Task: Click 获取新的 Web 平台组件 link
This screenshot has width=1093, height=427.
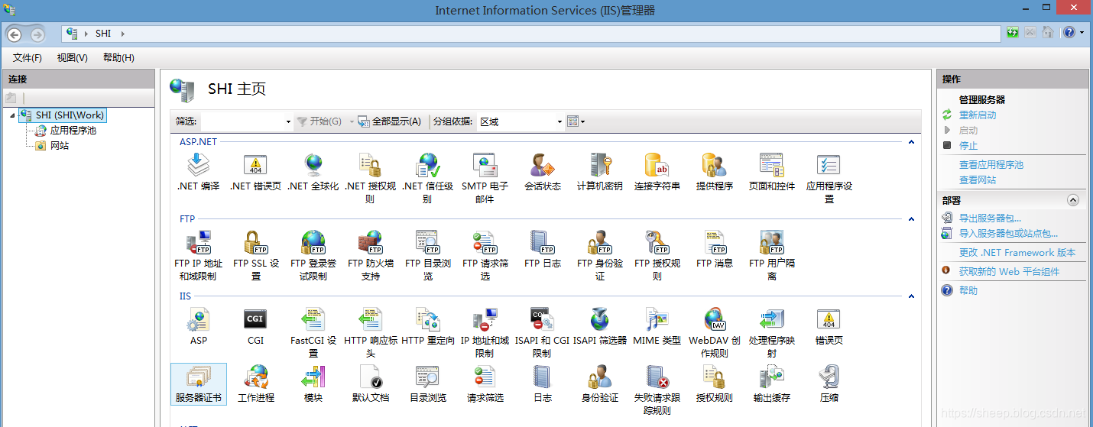Action: click(1010, 271)
